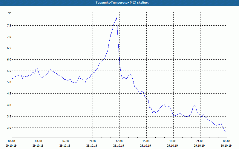Click the '03:00' time label
This screenshot has height=149, width=239.
coord(39,141)
